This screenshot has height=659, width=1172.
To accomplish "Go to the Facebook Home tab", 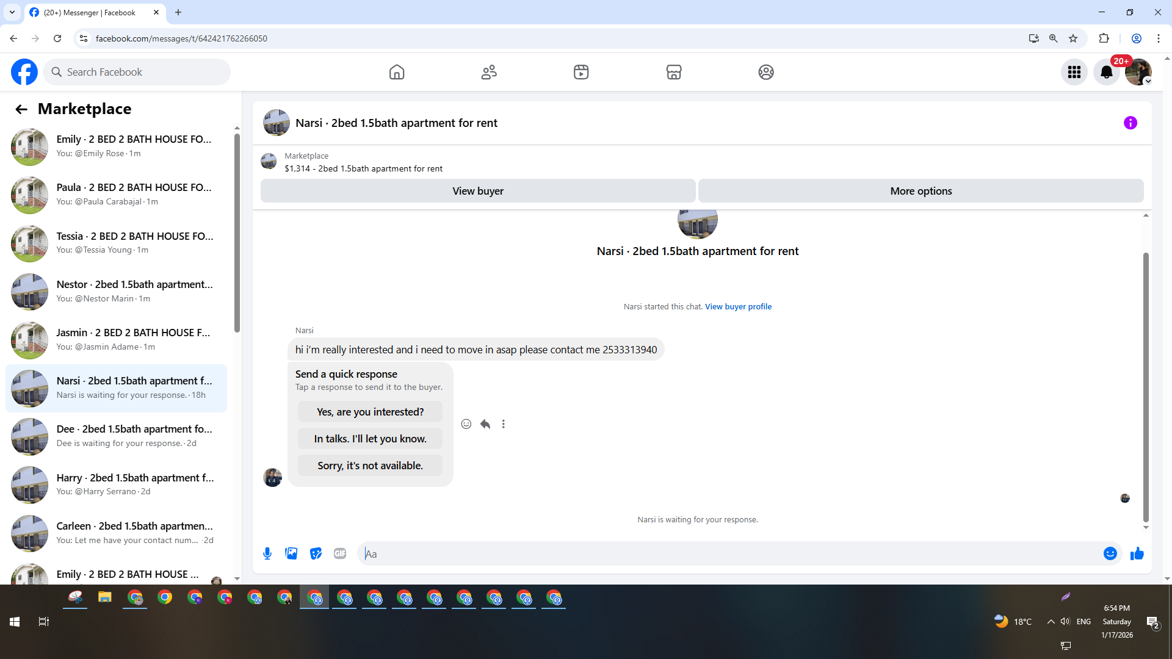I will [397, 72].
